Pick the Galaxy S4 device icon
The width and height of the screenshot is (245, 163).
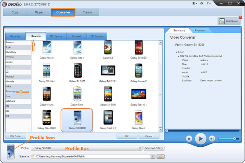pos(108,48)
